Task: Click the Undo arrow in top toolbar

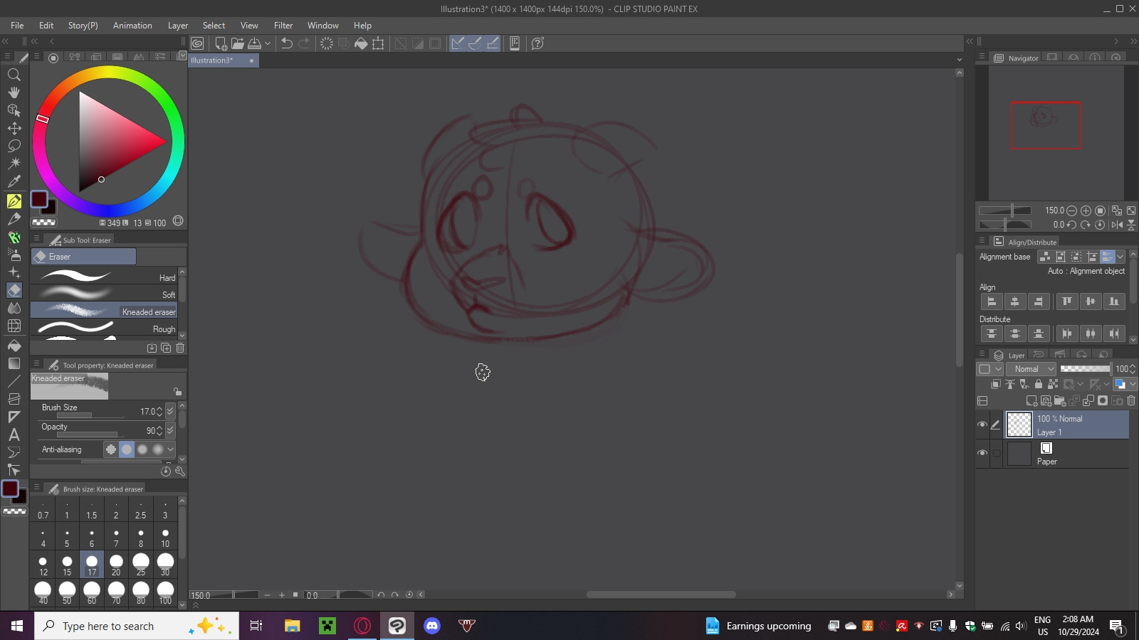Action: (x=287, y=43)
